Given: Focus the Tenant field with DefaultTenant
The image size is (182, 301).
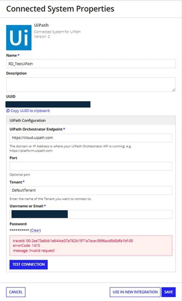Looking at the screenshot, I should pos(91,190).
